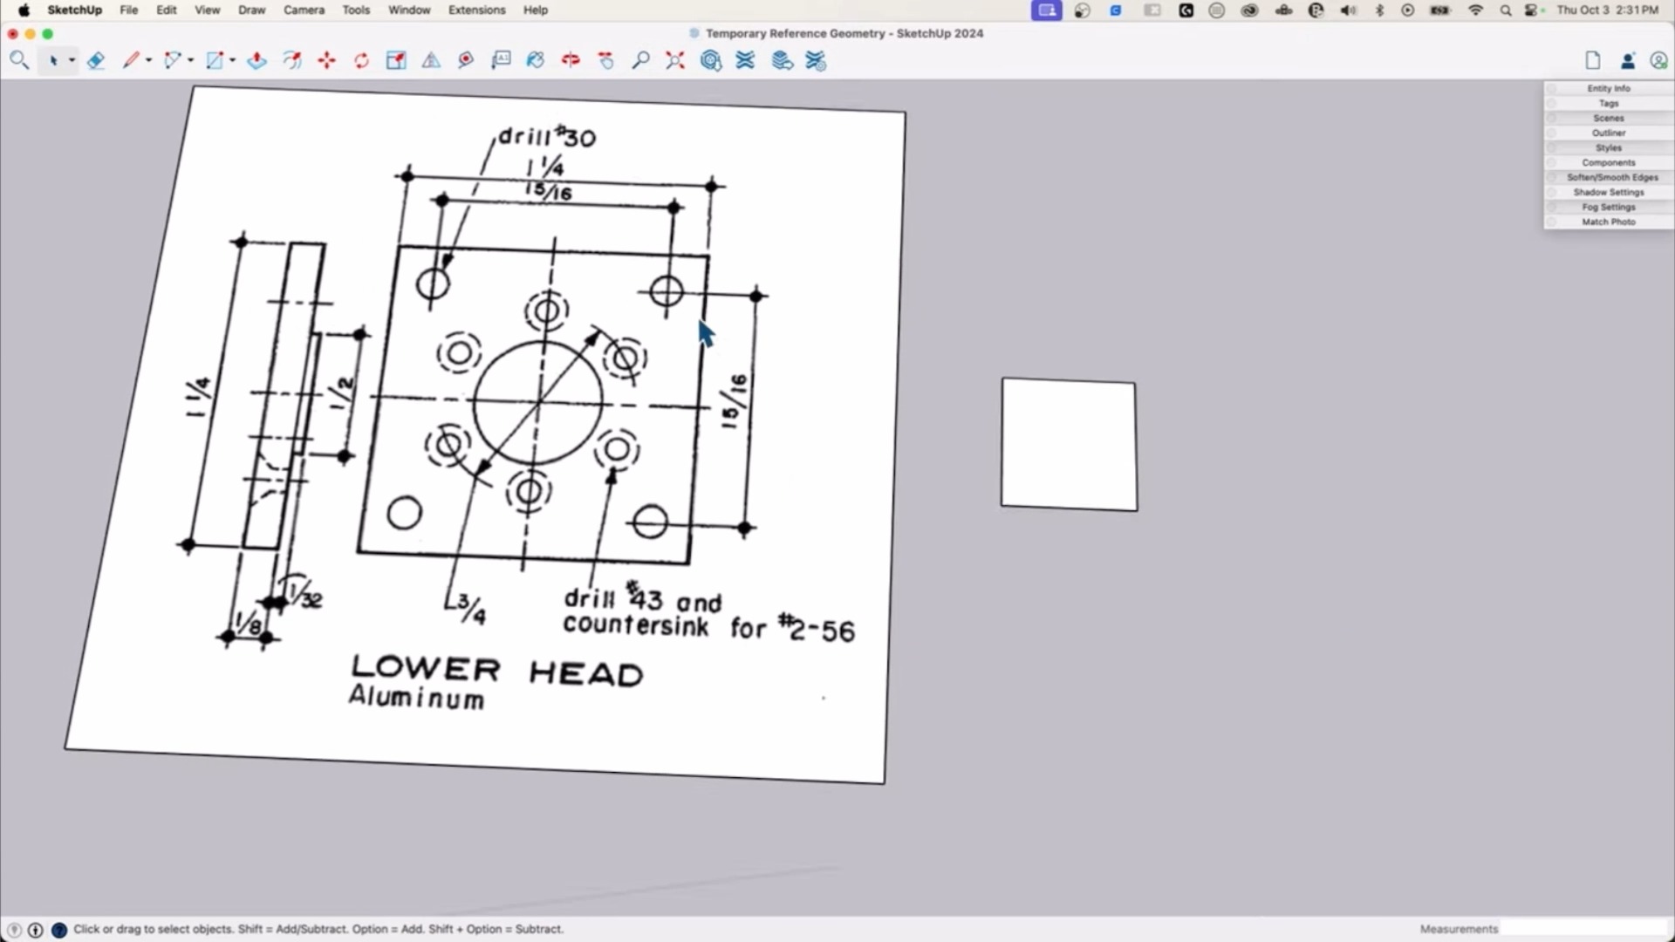This screenshot has width=1675, height=942.
Task: Select the Paint Bucket tool
Action: [536, 60]
